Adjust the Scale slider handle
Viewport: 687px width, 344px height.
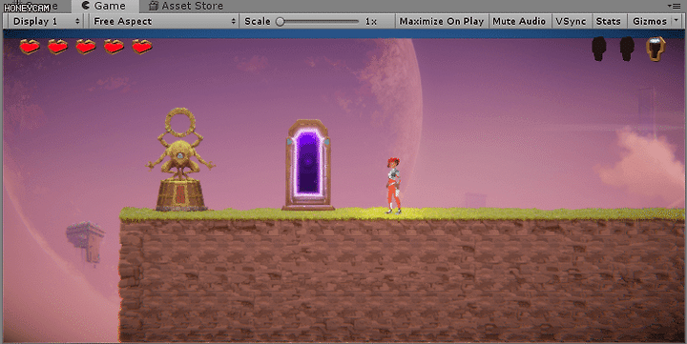pos(281,22)
